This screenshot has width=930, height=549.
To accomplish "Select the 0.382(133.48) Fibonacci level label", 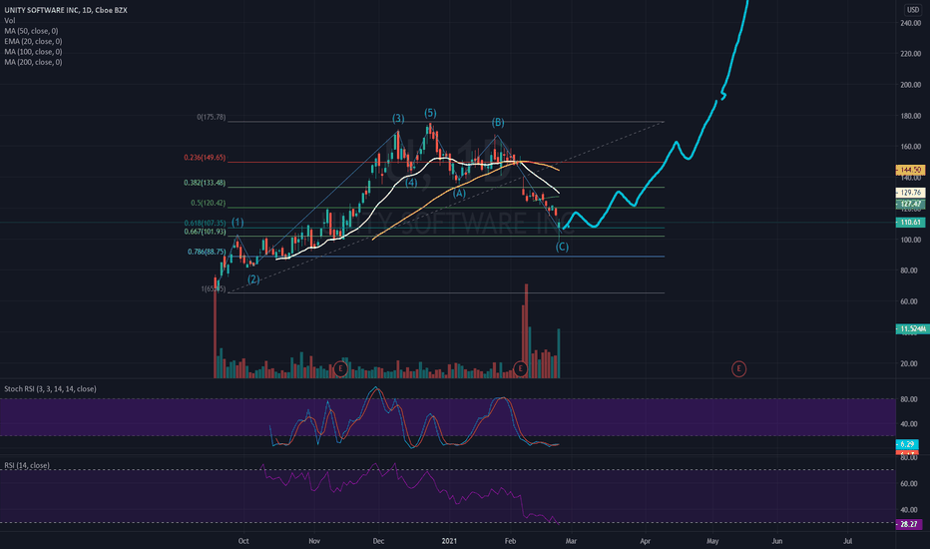I will coord(205,183).
